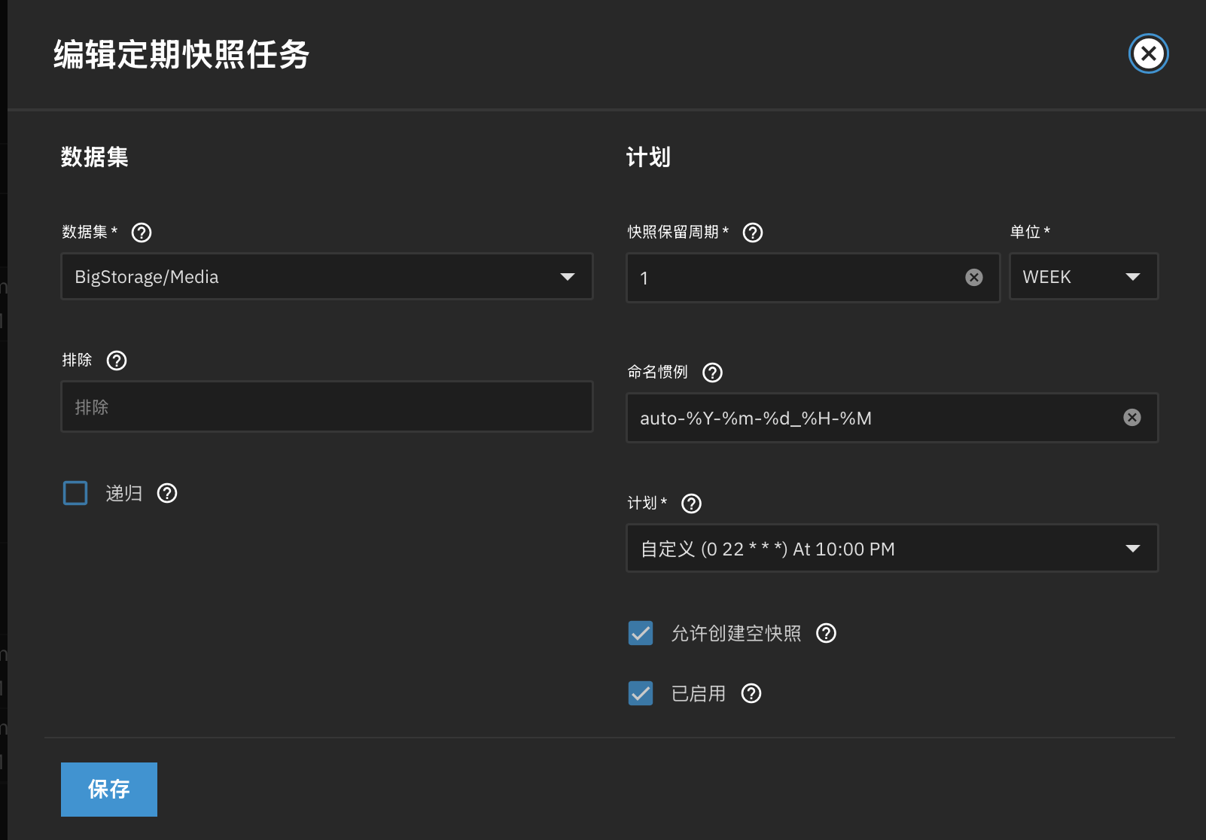Open the BigStorage/Media dataset dropdown

point(327,277)
